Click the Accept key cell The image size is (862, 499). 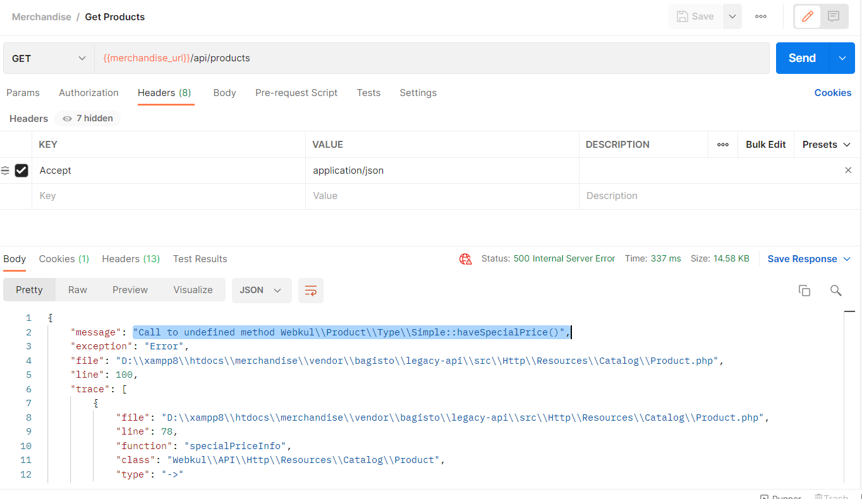point(169,171)
